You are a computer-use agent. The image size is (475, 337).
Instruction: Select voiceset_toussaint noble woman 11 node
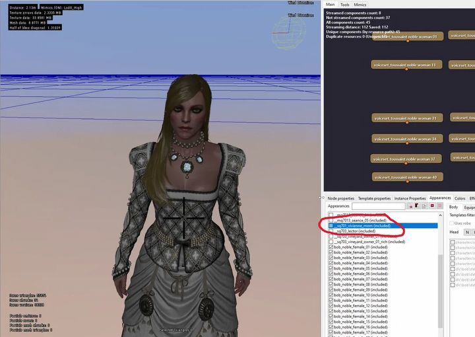pos(407,65)
